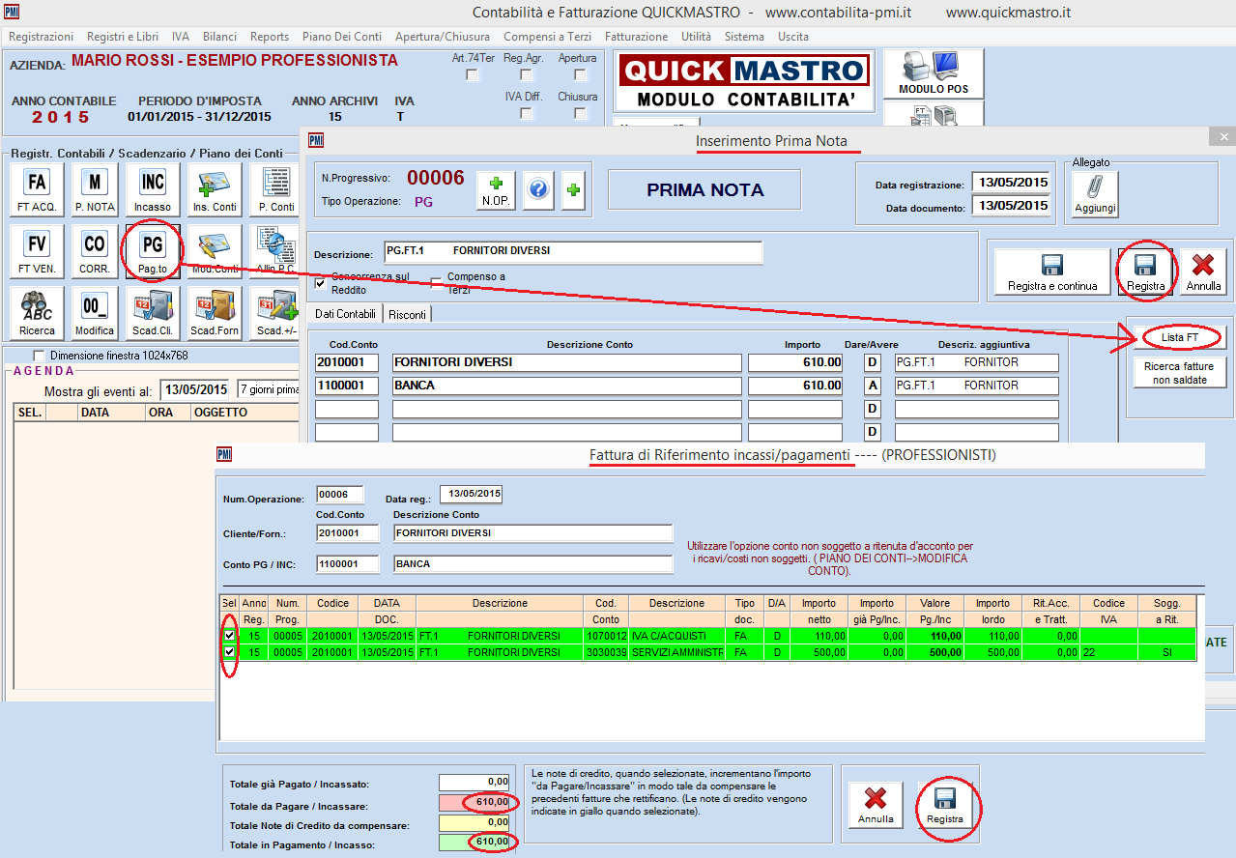Open the Utilità menu
The height and width of the screenshot is (858, 1236).
point(696,36)
